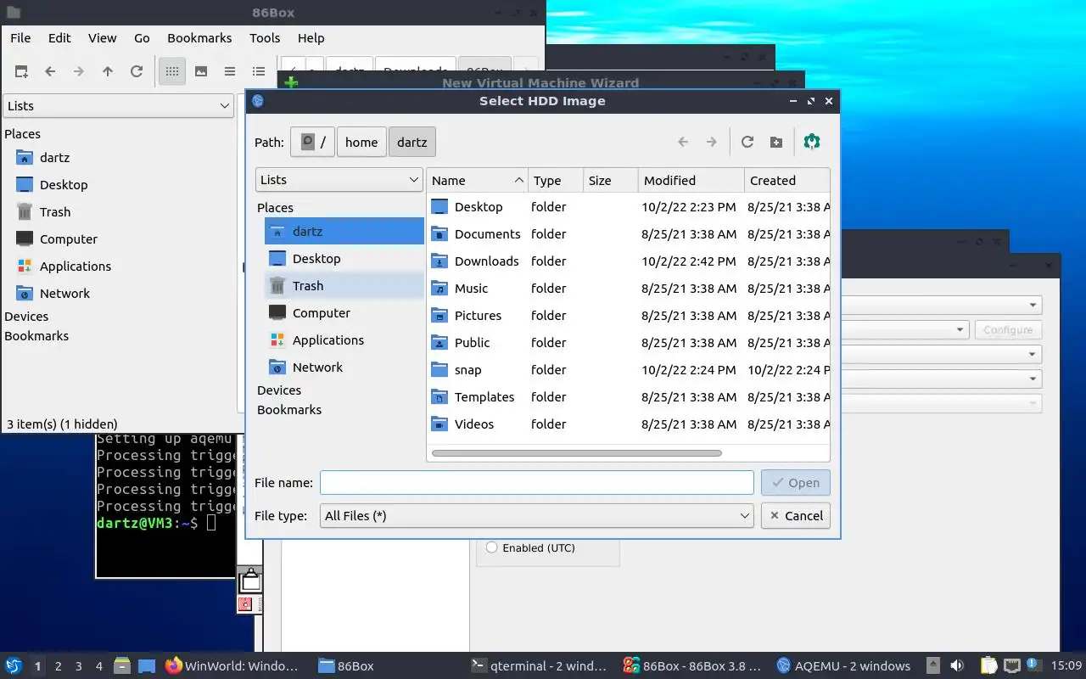Viewport: 1086px width, 679px height.
Task: Open the Go menu
Action: (x=142, y=38)
